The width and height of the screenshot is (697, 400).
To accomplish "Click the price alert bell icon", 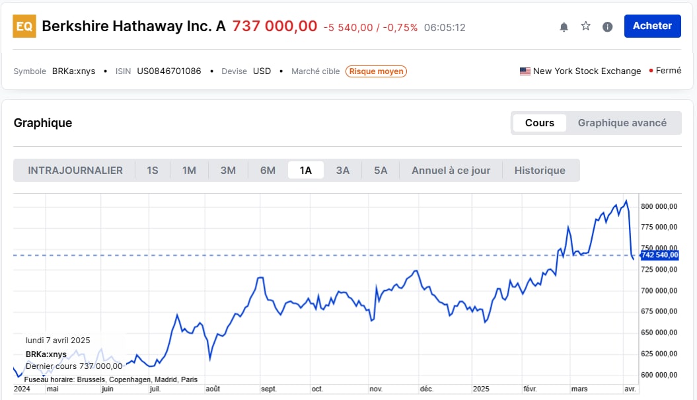I will coord(564,26).
